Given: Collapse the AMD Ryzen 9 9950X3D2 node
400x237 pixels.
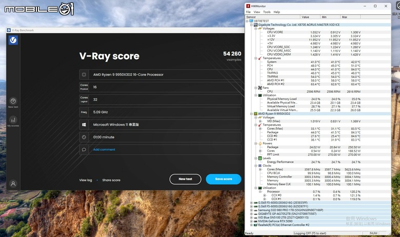Looking at the screenshot, I should (251, 114).
